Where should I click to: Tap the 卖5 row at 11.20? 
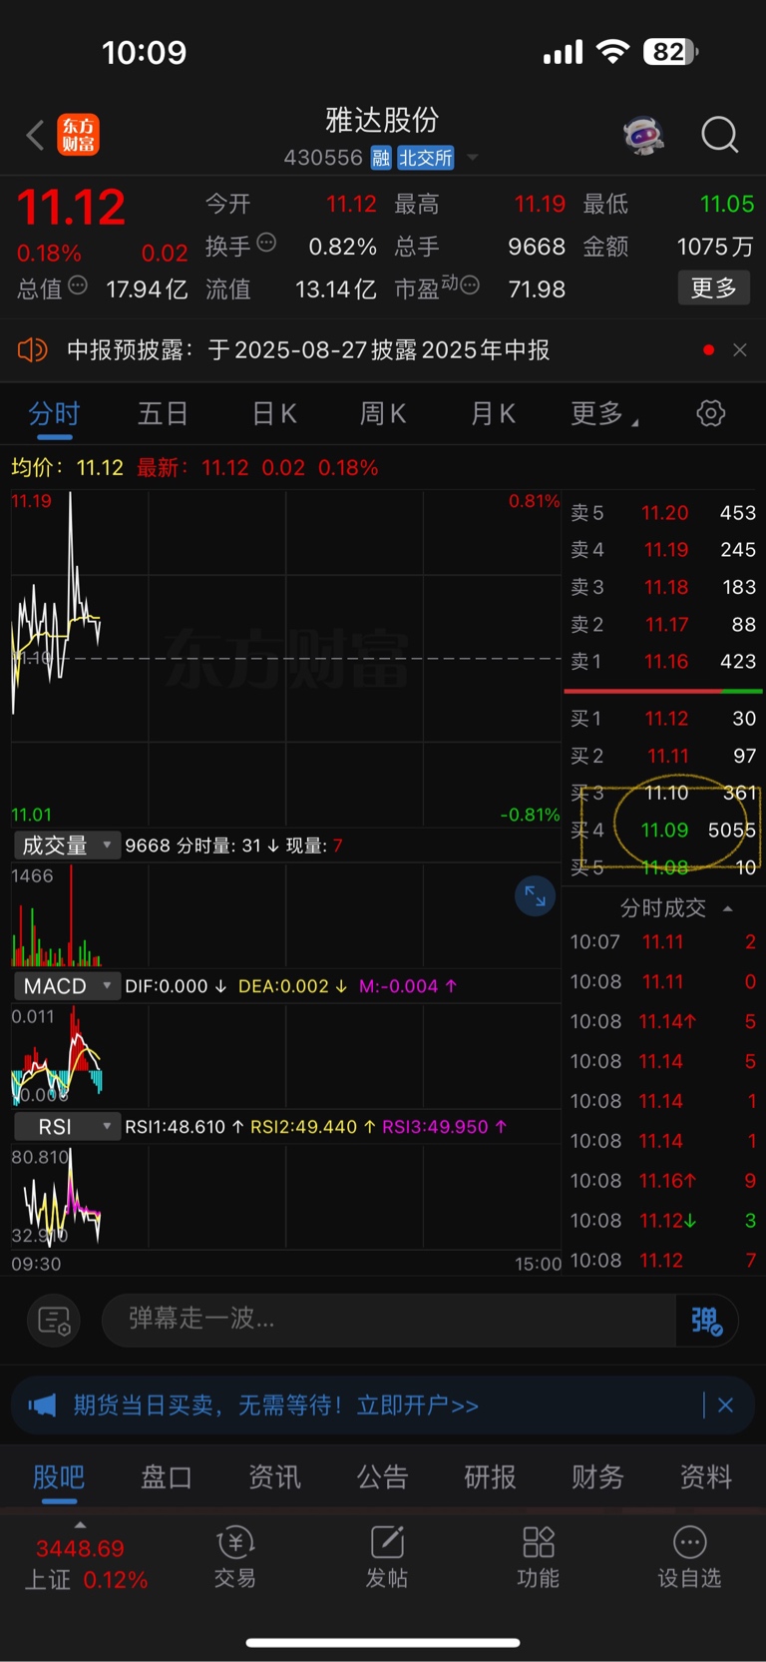pos(663,513)
